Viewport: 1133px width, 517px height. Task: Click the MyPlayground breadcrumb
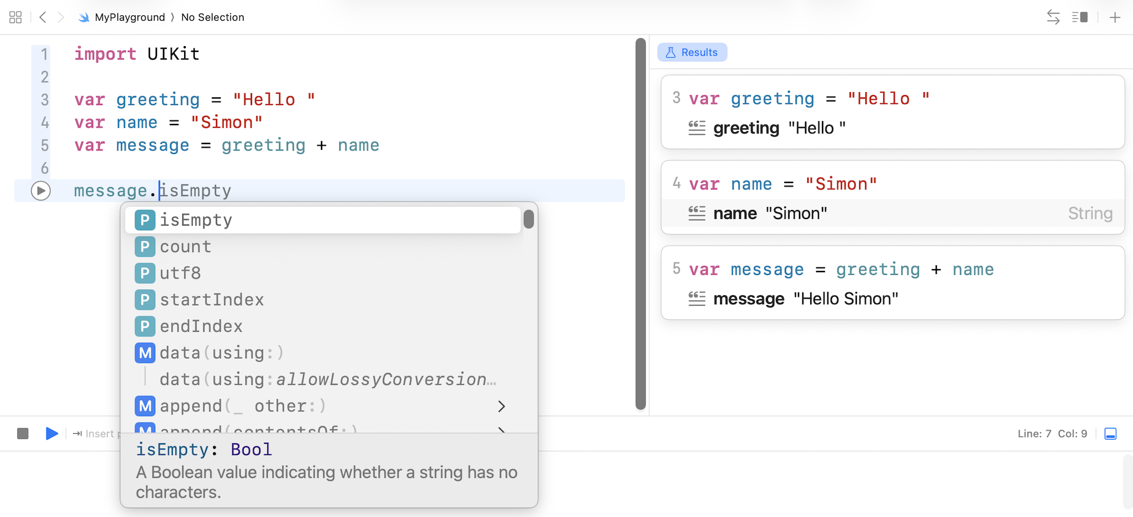[x=129, y=17]
